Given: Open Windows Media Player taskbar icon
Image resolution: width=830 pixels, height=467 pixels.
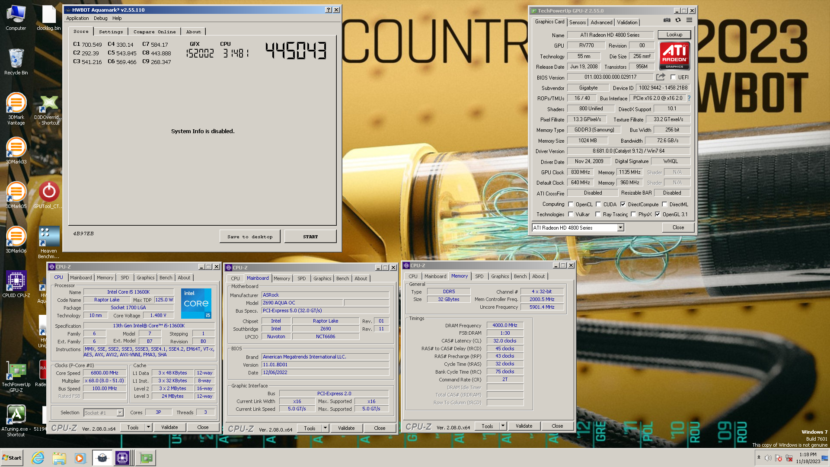Looking at the screenshot, I should (80, 458).
